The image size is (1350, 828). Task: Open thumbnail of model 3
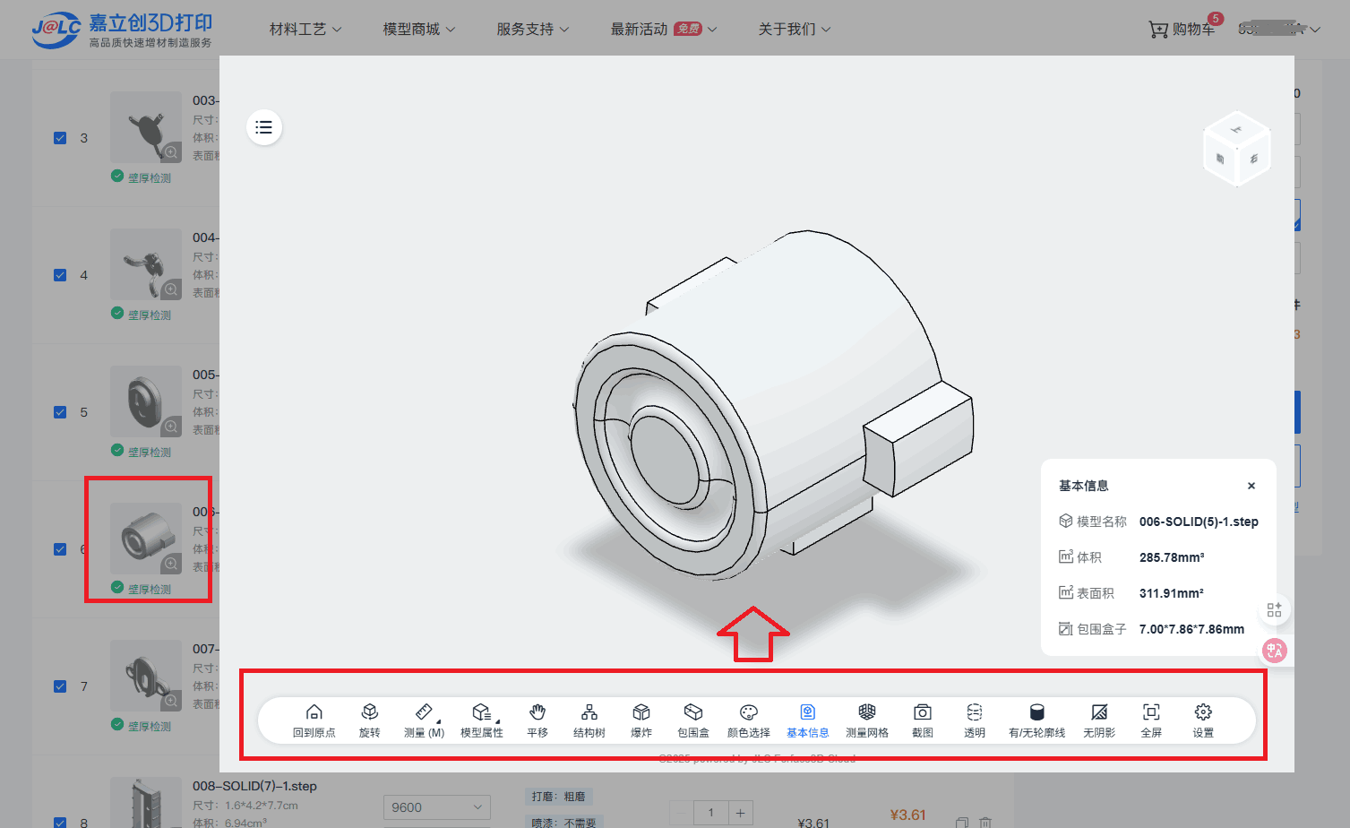(146, 127)
